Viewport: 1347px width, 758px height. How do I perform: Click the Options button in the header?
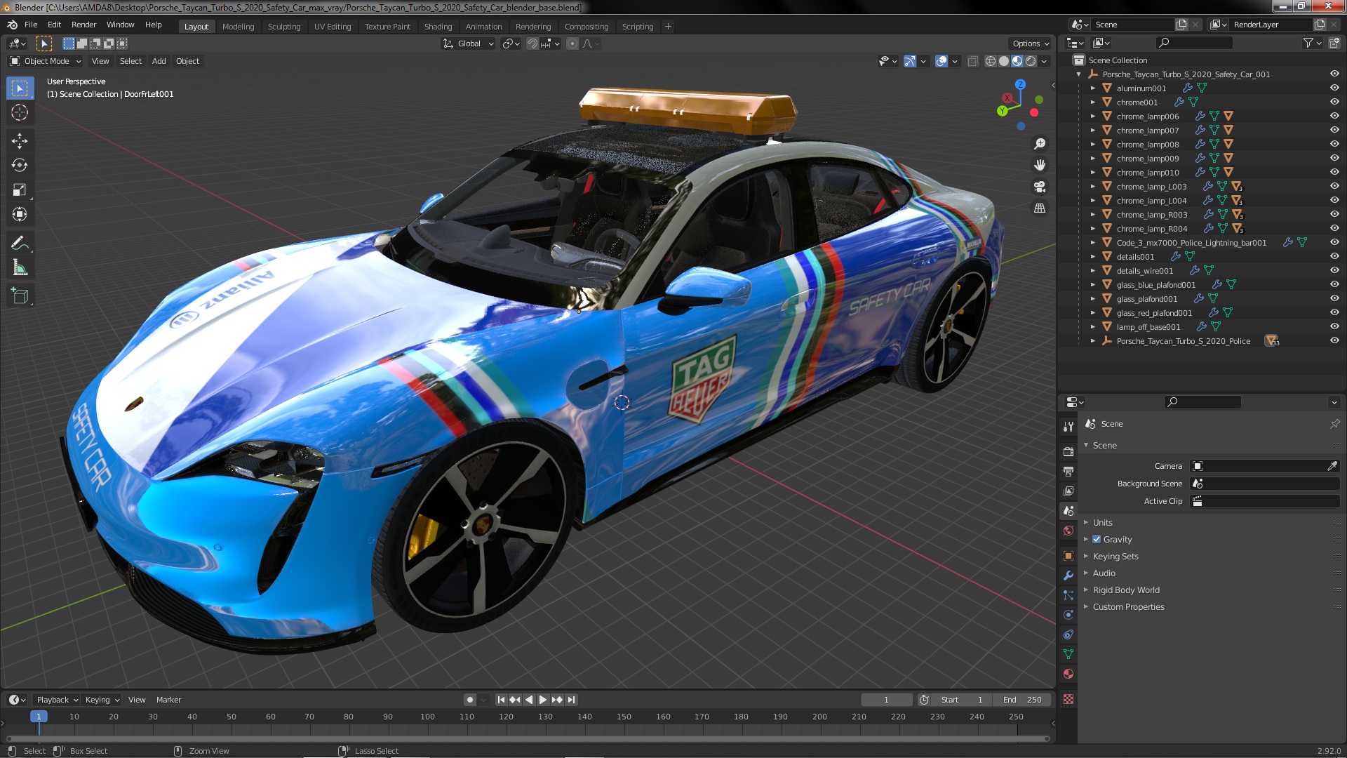[x=1030, y=44]
